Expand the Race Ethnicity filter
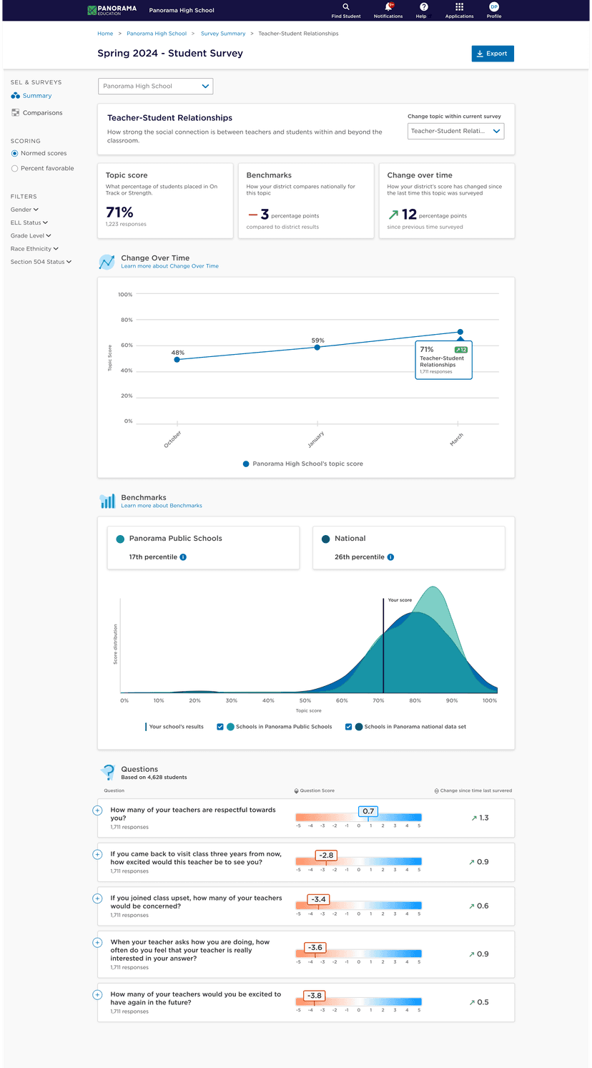 [x=34, y=249]
